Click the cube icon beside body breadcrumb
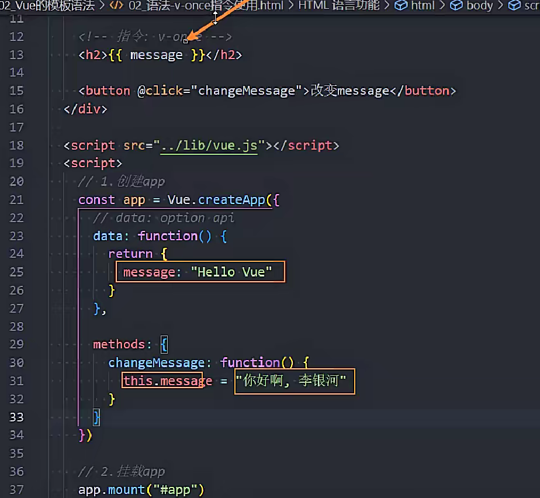The height and width of the screenshot is (498, 540). pyautogui.click(x=456, y=5)
